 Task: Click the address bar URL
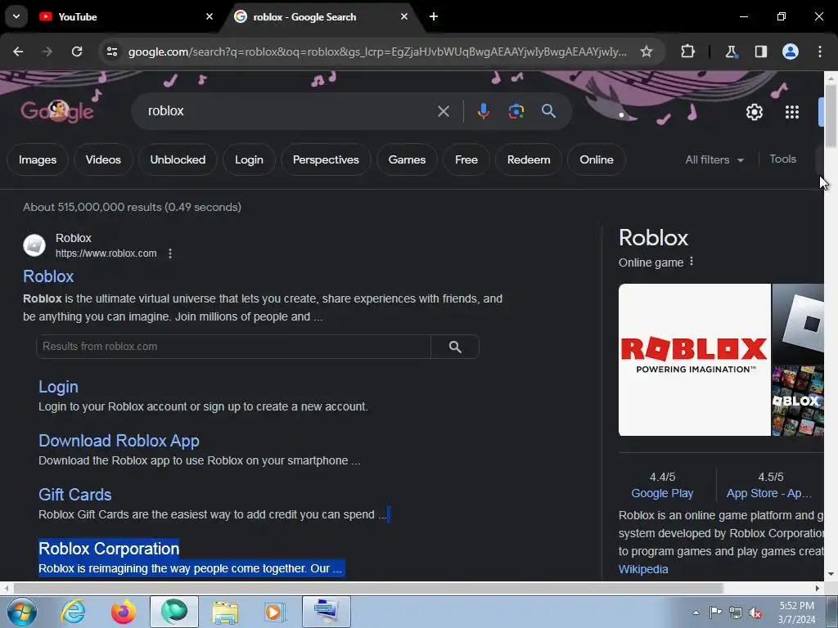(377, 52)
